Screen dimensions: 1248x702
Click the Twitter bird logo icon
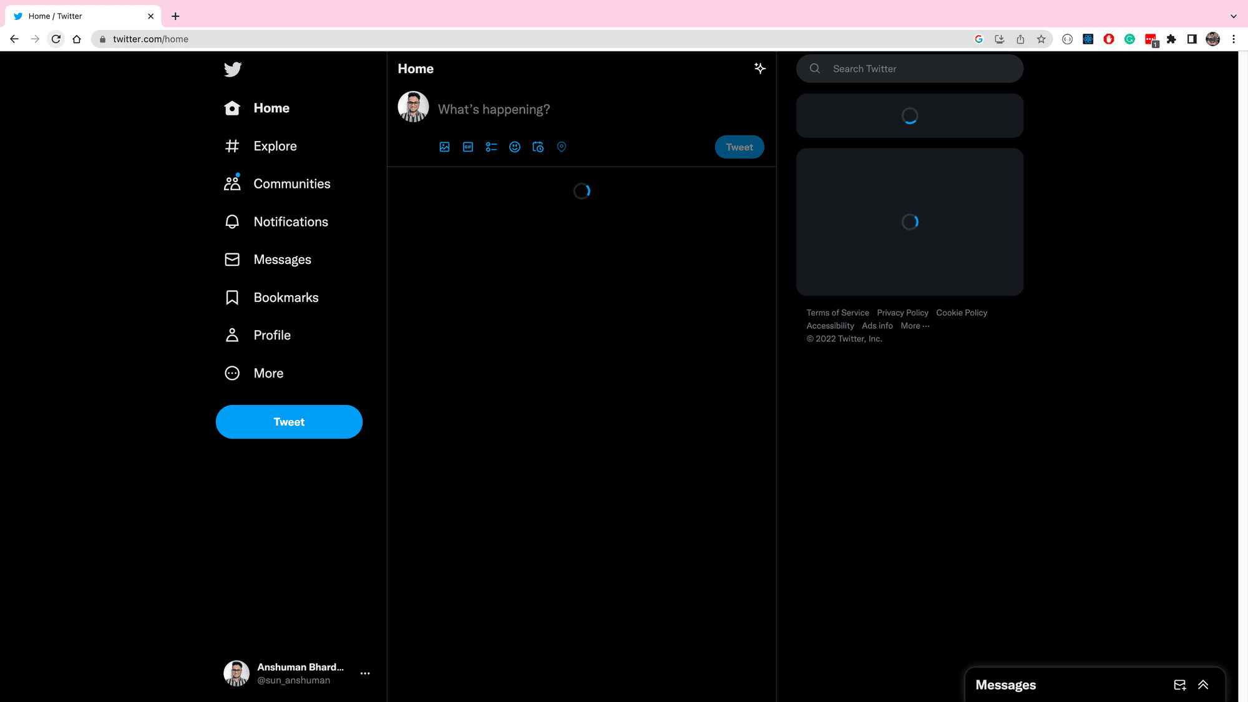(232, 69)
